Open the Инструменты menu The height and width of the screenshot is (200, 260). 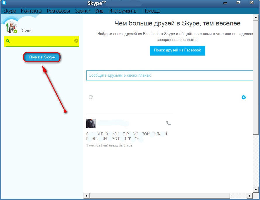123,11
